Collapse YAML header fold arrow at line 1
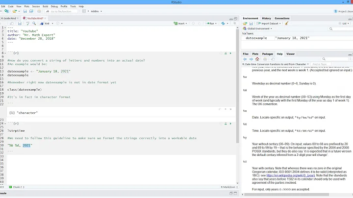The width and height of the screenshot is (353, 198). click(x=5, y=27)
